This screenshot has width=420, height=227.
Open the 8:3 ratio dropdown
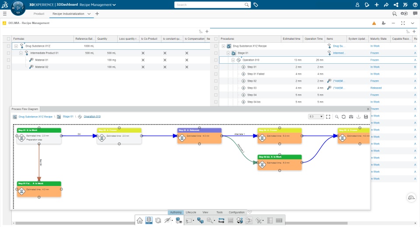pyautogui.click(x=316, y=117)
